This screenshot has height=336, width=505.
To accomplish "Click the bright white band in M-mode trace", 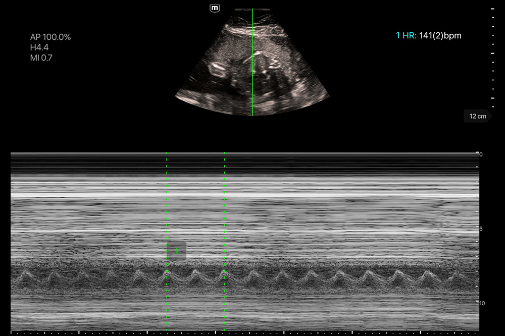I will click(x=242, y=194).
